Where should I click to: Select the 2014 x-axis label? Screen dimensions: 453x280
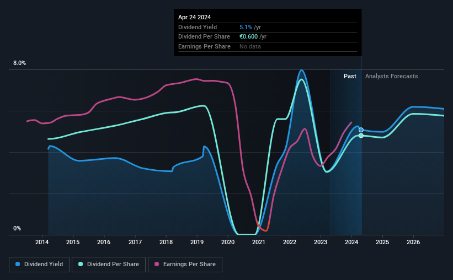click(x=42, y=242)
